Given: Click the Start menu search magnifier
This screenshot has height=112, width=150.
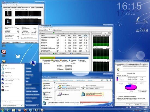Looking at the screenshot, I should tap(22, 105).
